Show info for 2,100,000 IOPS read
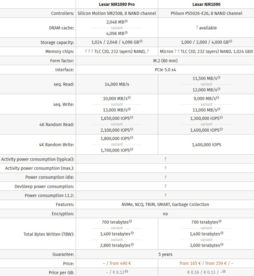Screen dimensions: 254x276 coord(132,129)
